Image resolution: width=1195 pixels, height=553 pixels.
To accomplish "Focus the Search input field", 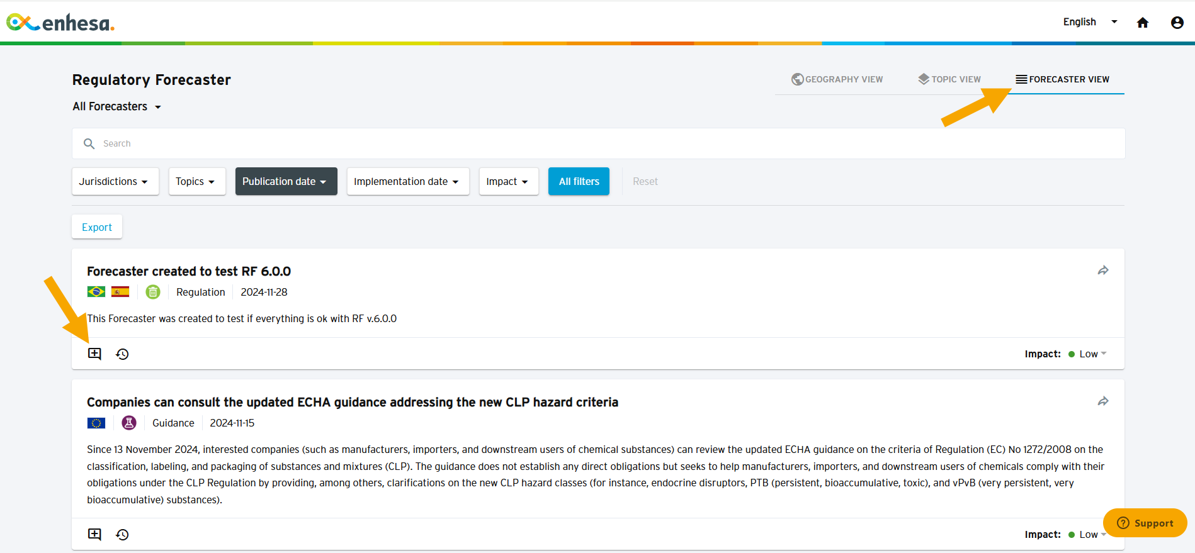I will coord(598,143).
